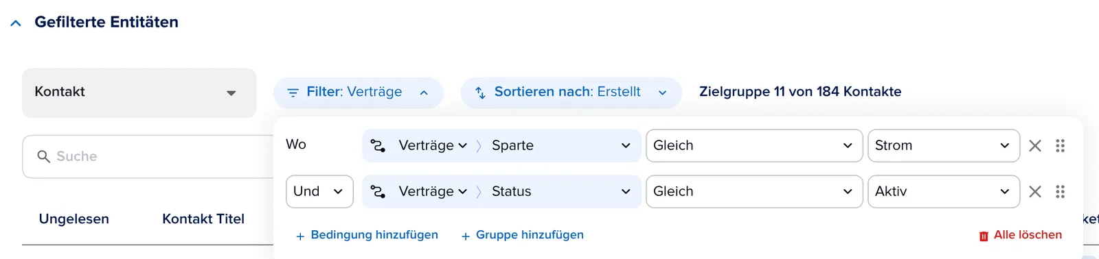Open Sortieren nach: Erstellt menu
This screenshot has width=1099, height=259.
[x=571, y=92]
